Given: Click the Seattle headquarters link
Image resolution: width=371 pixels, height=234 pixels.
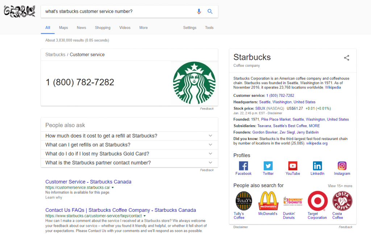Looking at the screenshot, I should click(x=265, y=102).
